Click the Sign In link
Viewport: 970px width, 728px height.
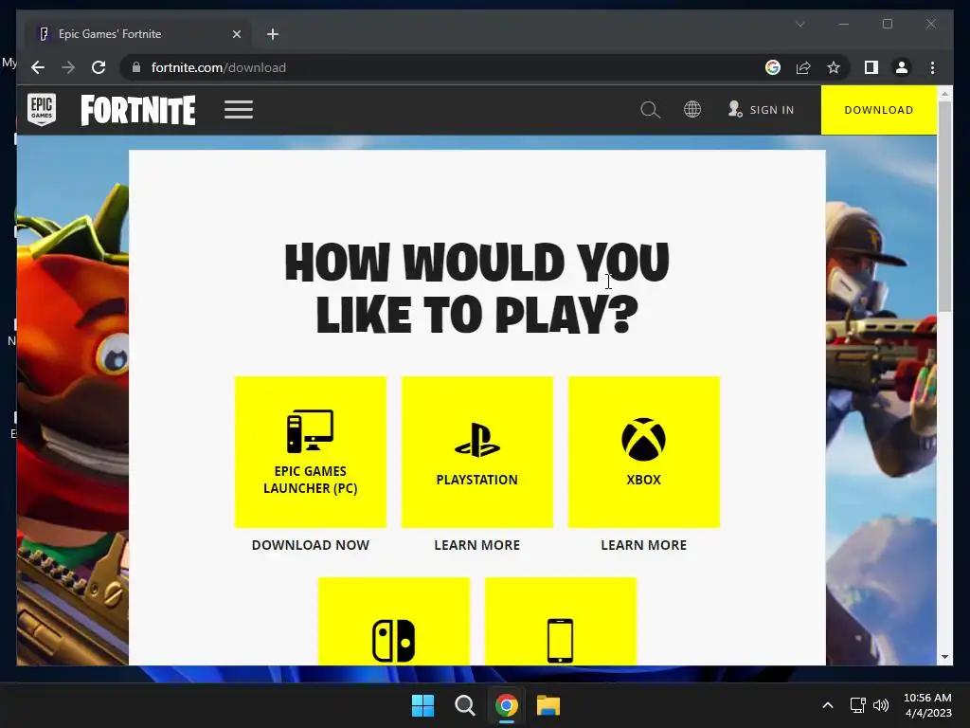(761, 110)
